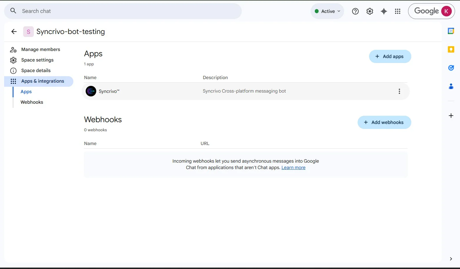The image size is (460, 269).
Task: Click the Syncrivo app name text
Action: 109,91
